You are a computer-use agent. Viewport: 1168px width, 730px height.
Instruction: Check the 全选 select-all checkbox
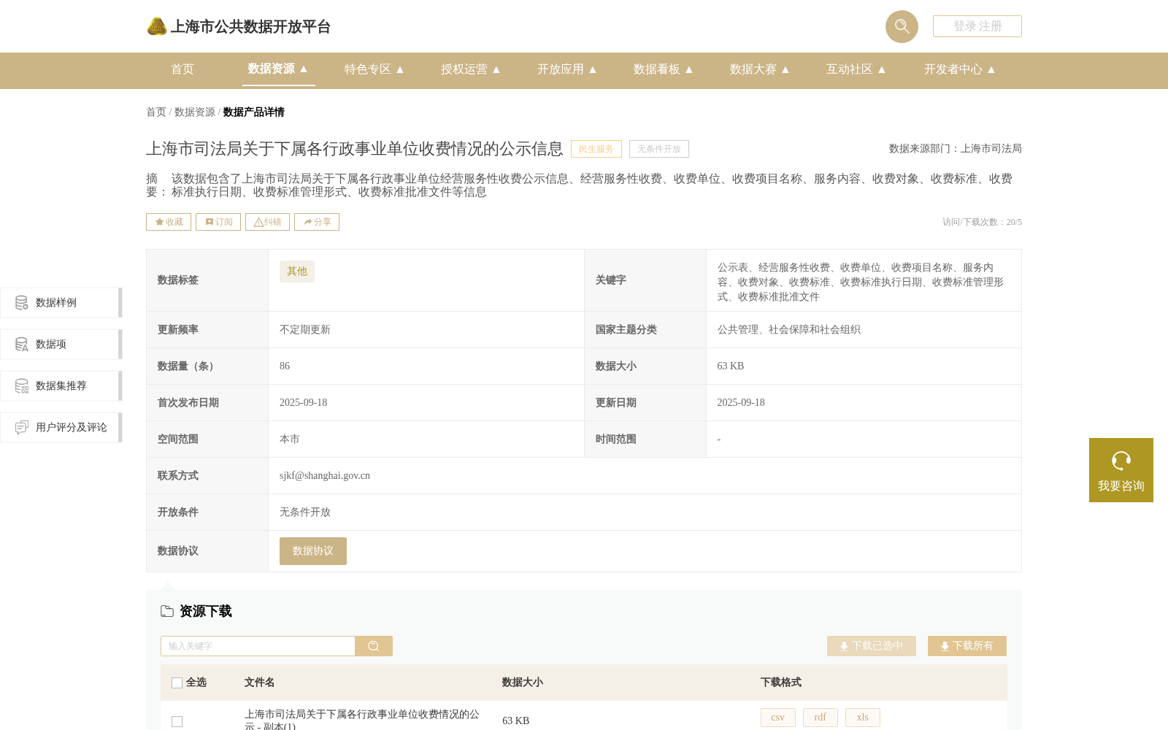tap(177, 683)
